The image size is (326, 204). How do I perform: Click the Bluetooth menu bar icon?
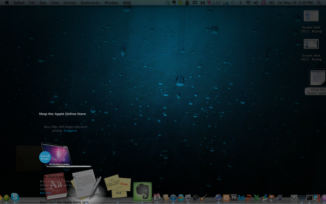point(241,3)
